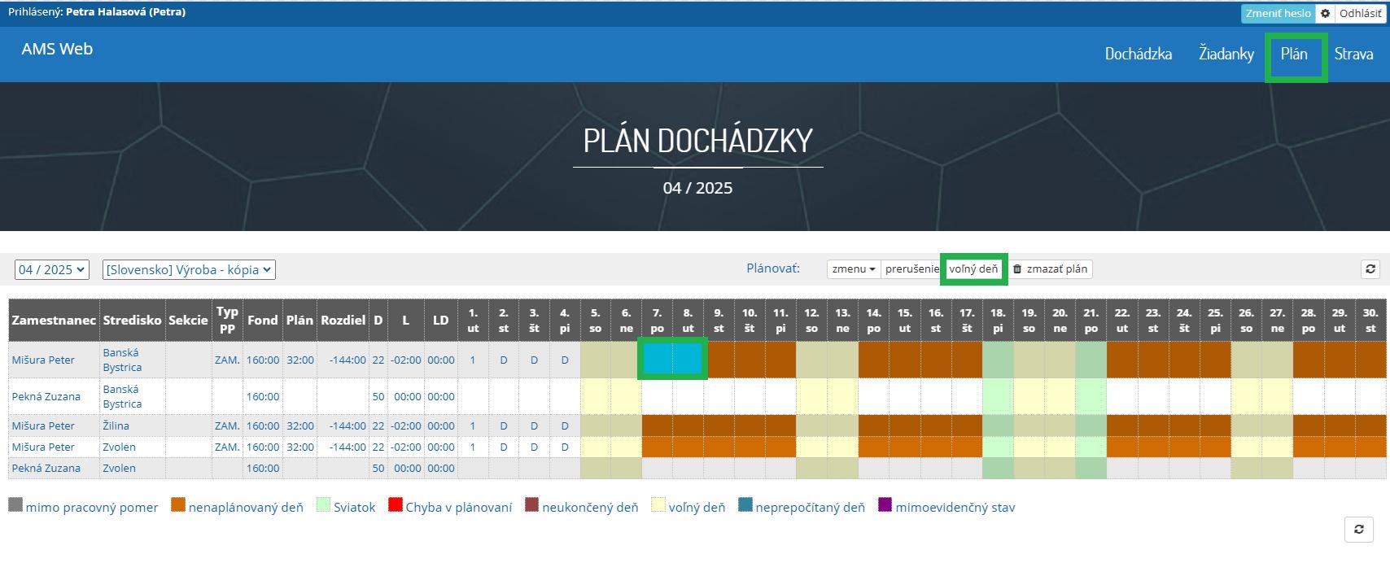
Task: Click 'Sviatok' light green legend swatch
Action: 323,505
